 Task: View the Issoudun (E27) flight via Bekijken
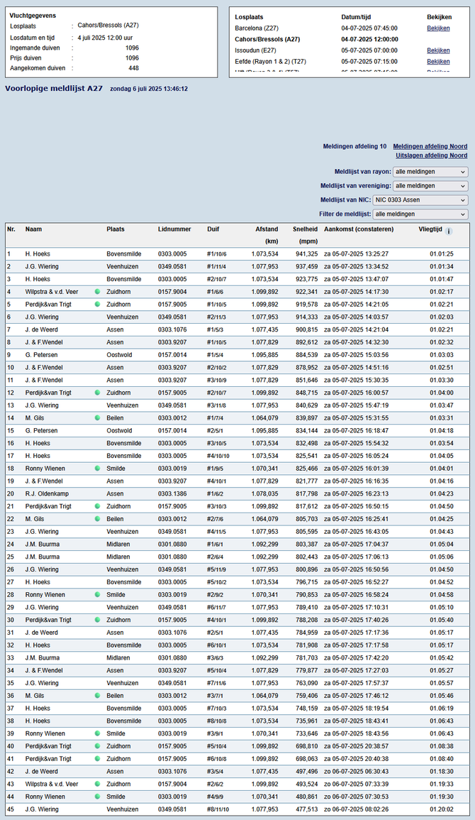pyautogui.click(x=438, y=50)
